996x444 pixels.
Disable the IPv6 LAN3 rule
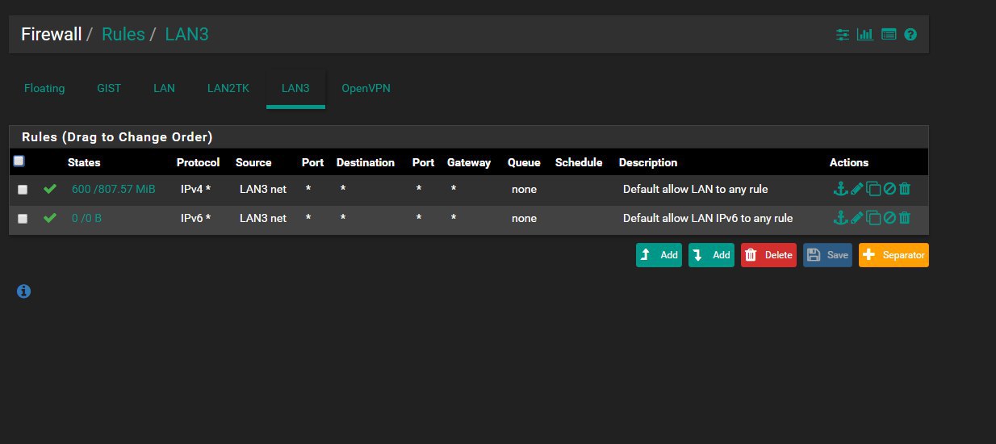point(889,219)
